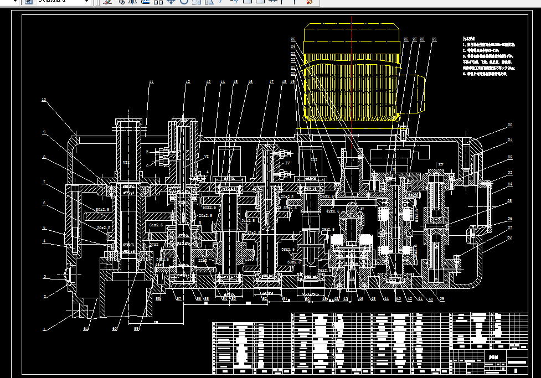
Task: Click part callout number 31
Action: [510, 140]
